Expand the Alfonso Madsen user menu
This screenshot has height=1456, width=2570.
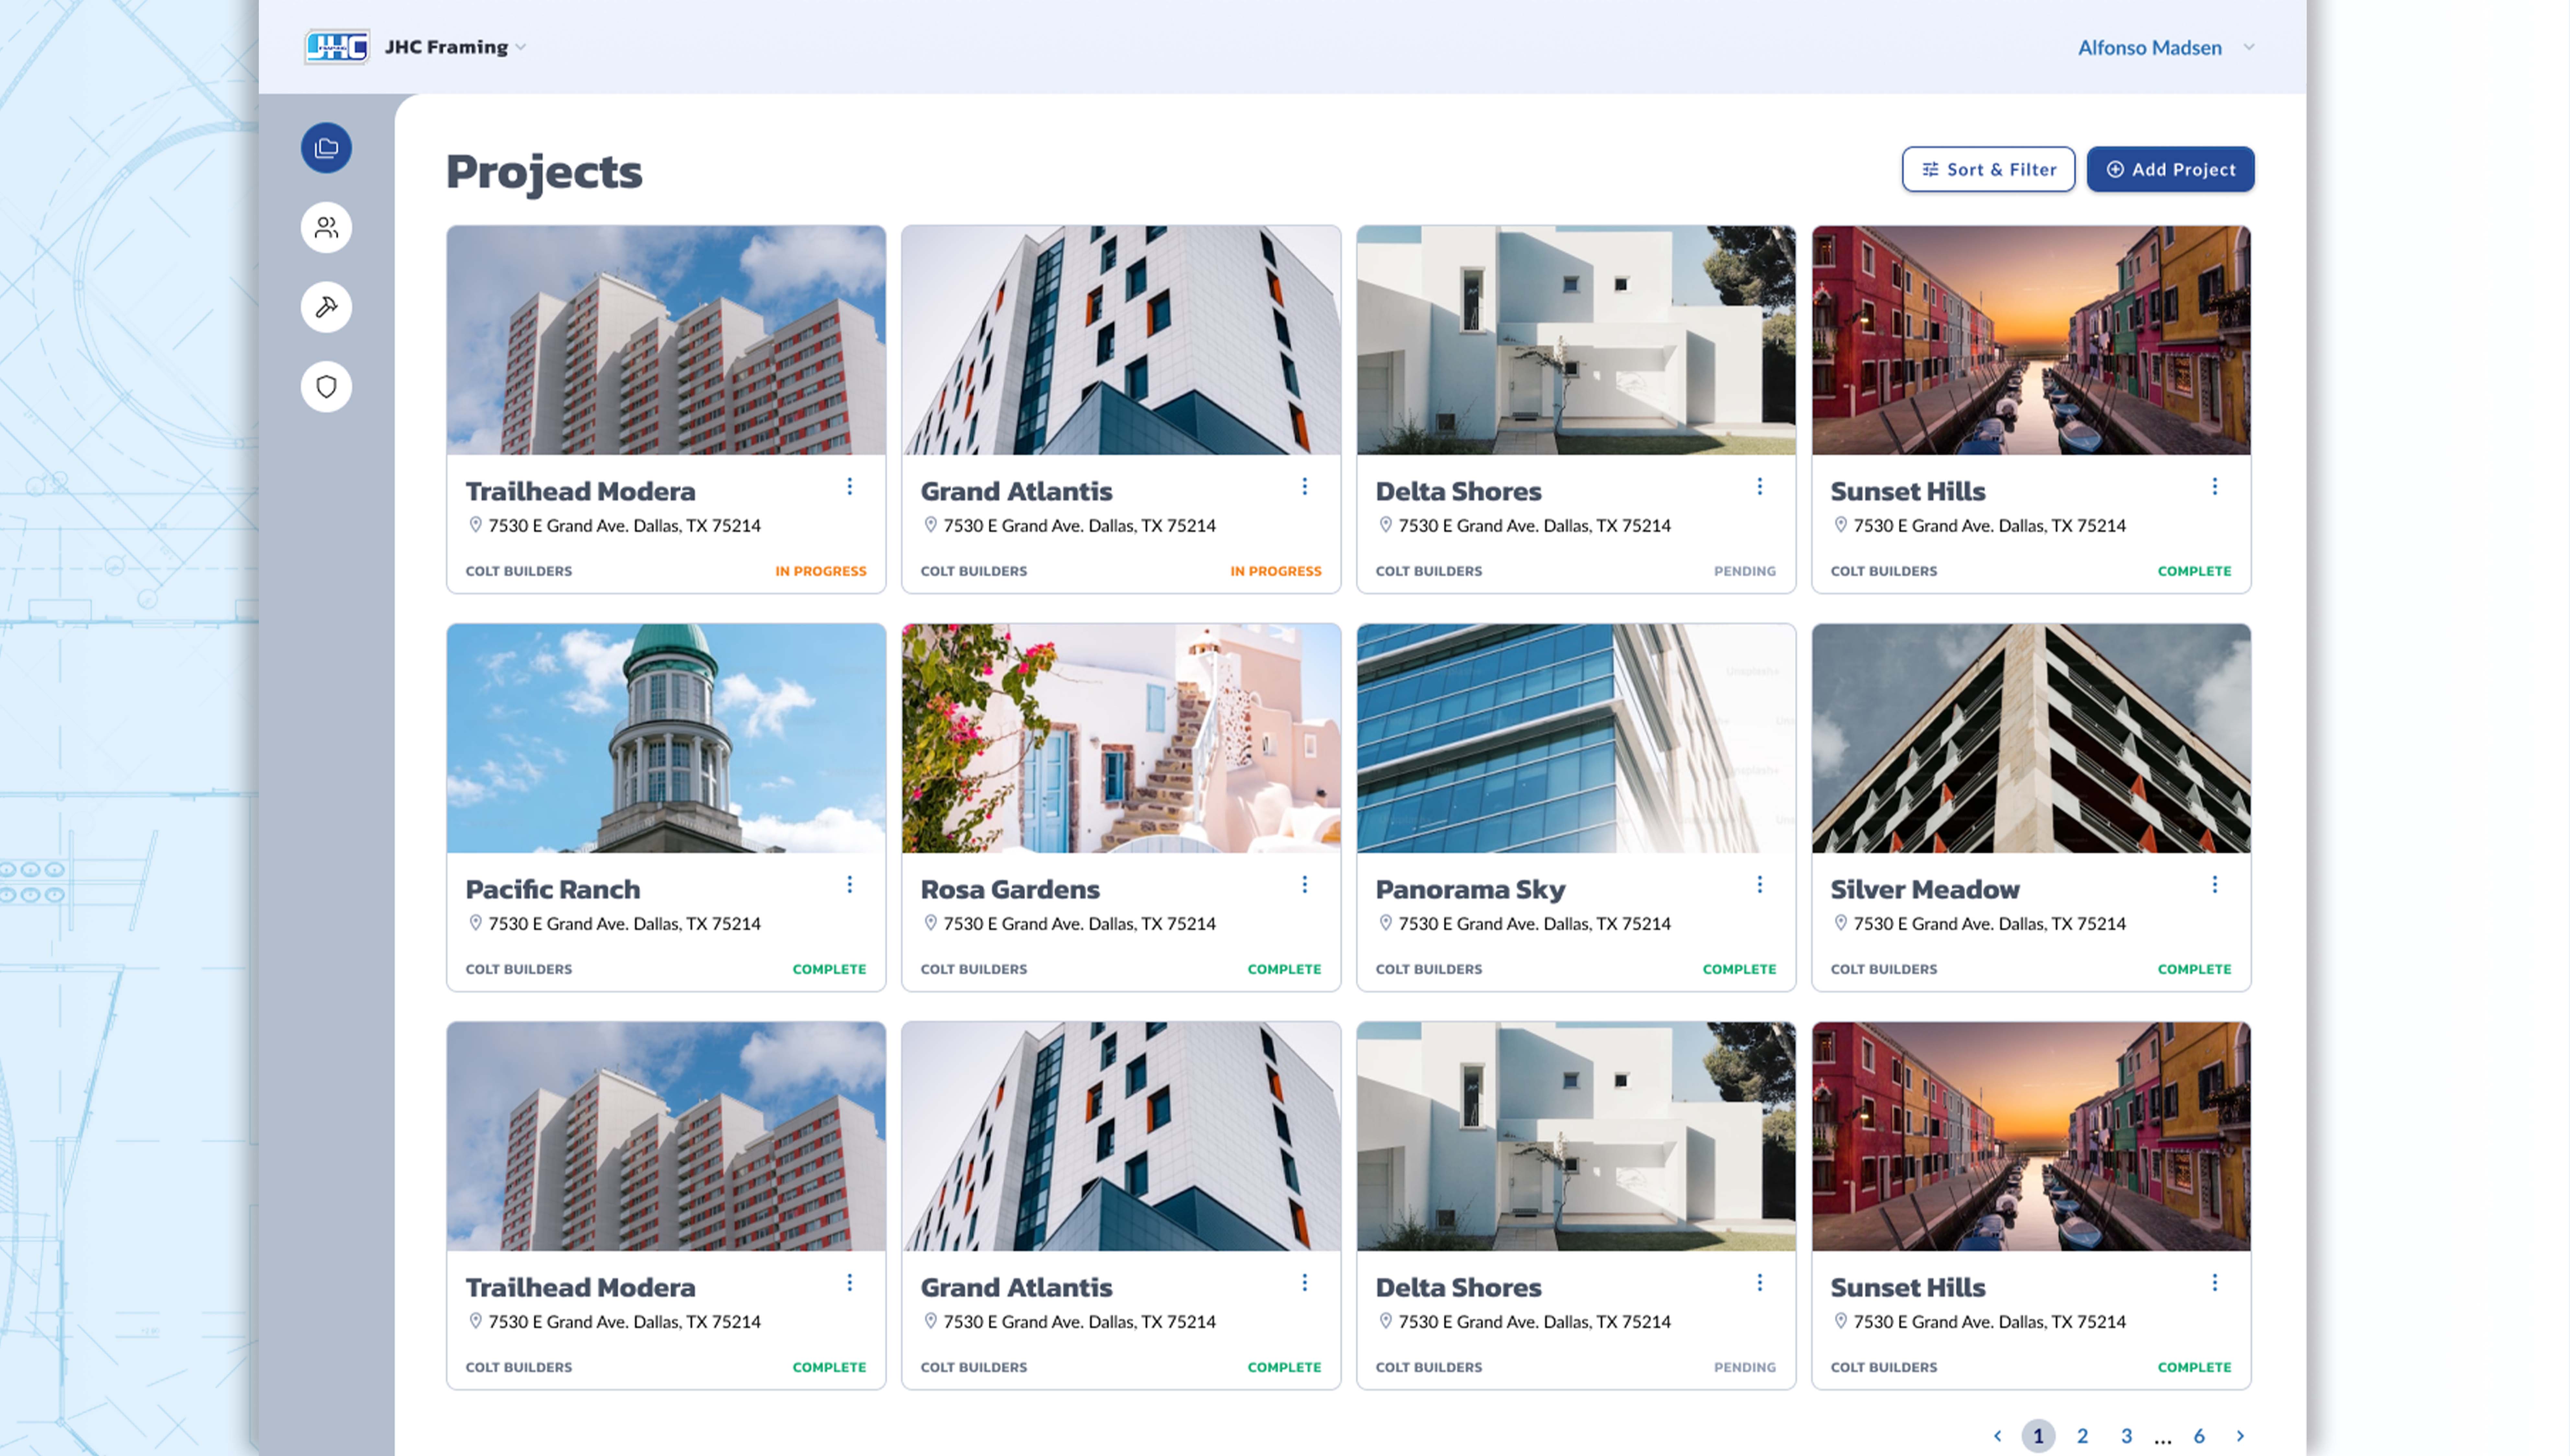tap(2248, 47)
